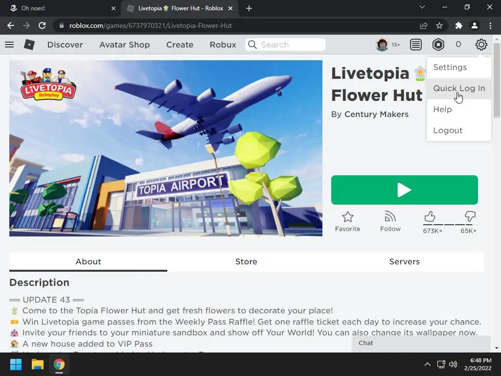Show hidden tray icons chevron
Image resolution: width=501 pixels, height=376 pixels.
tap(428, 364)
